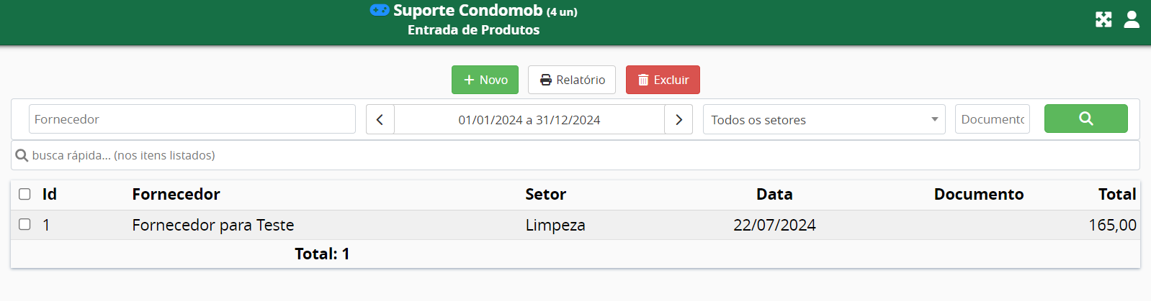This screenshot has height=301, width=1151.
Task: Sort by the Total column header
Action: click(x=1116, y=194)
